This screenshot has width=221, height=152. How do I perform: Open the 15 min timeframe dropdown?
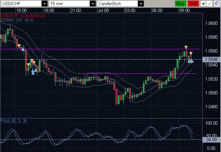(x=93, y=4)
